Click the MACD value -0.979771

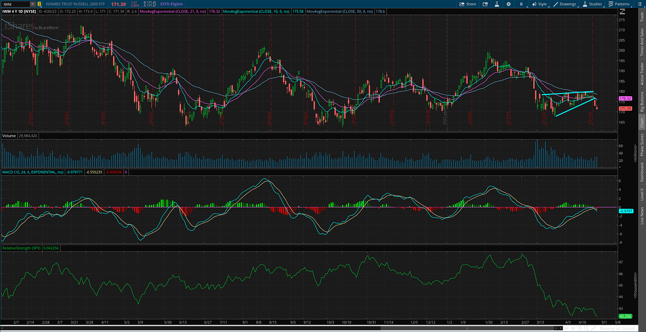pos(74,172)
